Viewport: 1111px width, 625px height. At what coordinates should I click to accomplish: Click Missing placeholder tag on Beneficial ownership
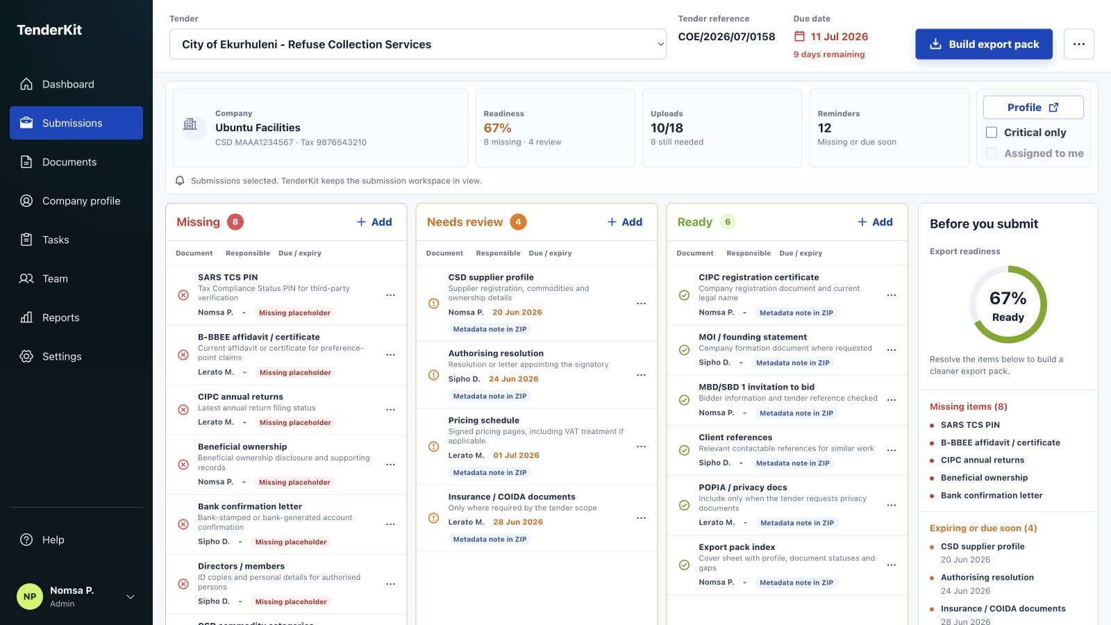pos(294,482)
